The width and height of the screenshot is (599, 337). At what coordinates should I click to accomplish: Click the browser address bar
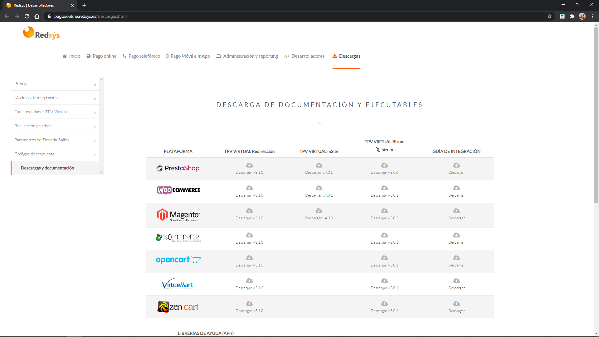(296, 16)
